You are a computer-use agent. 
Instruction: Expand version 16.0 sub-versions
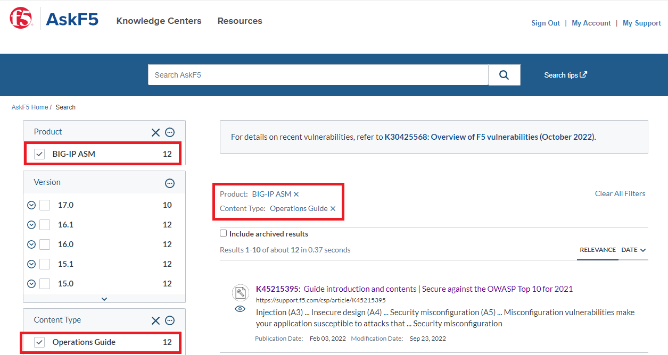31,244
